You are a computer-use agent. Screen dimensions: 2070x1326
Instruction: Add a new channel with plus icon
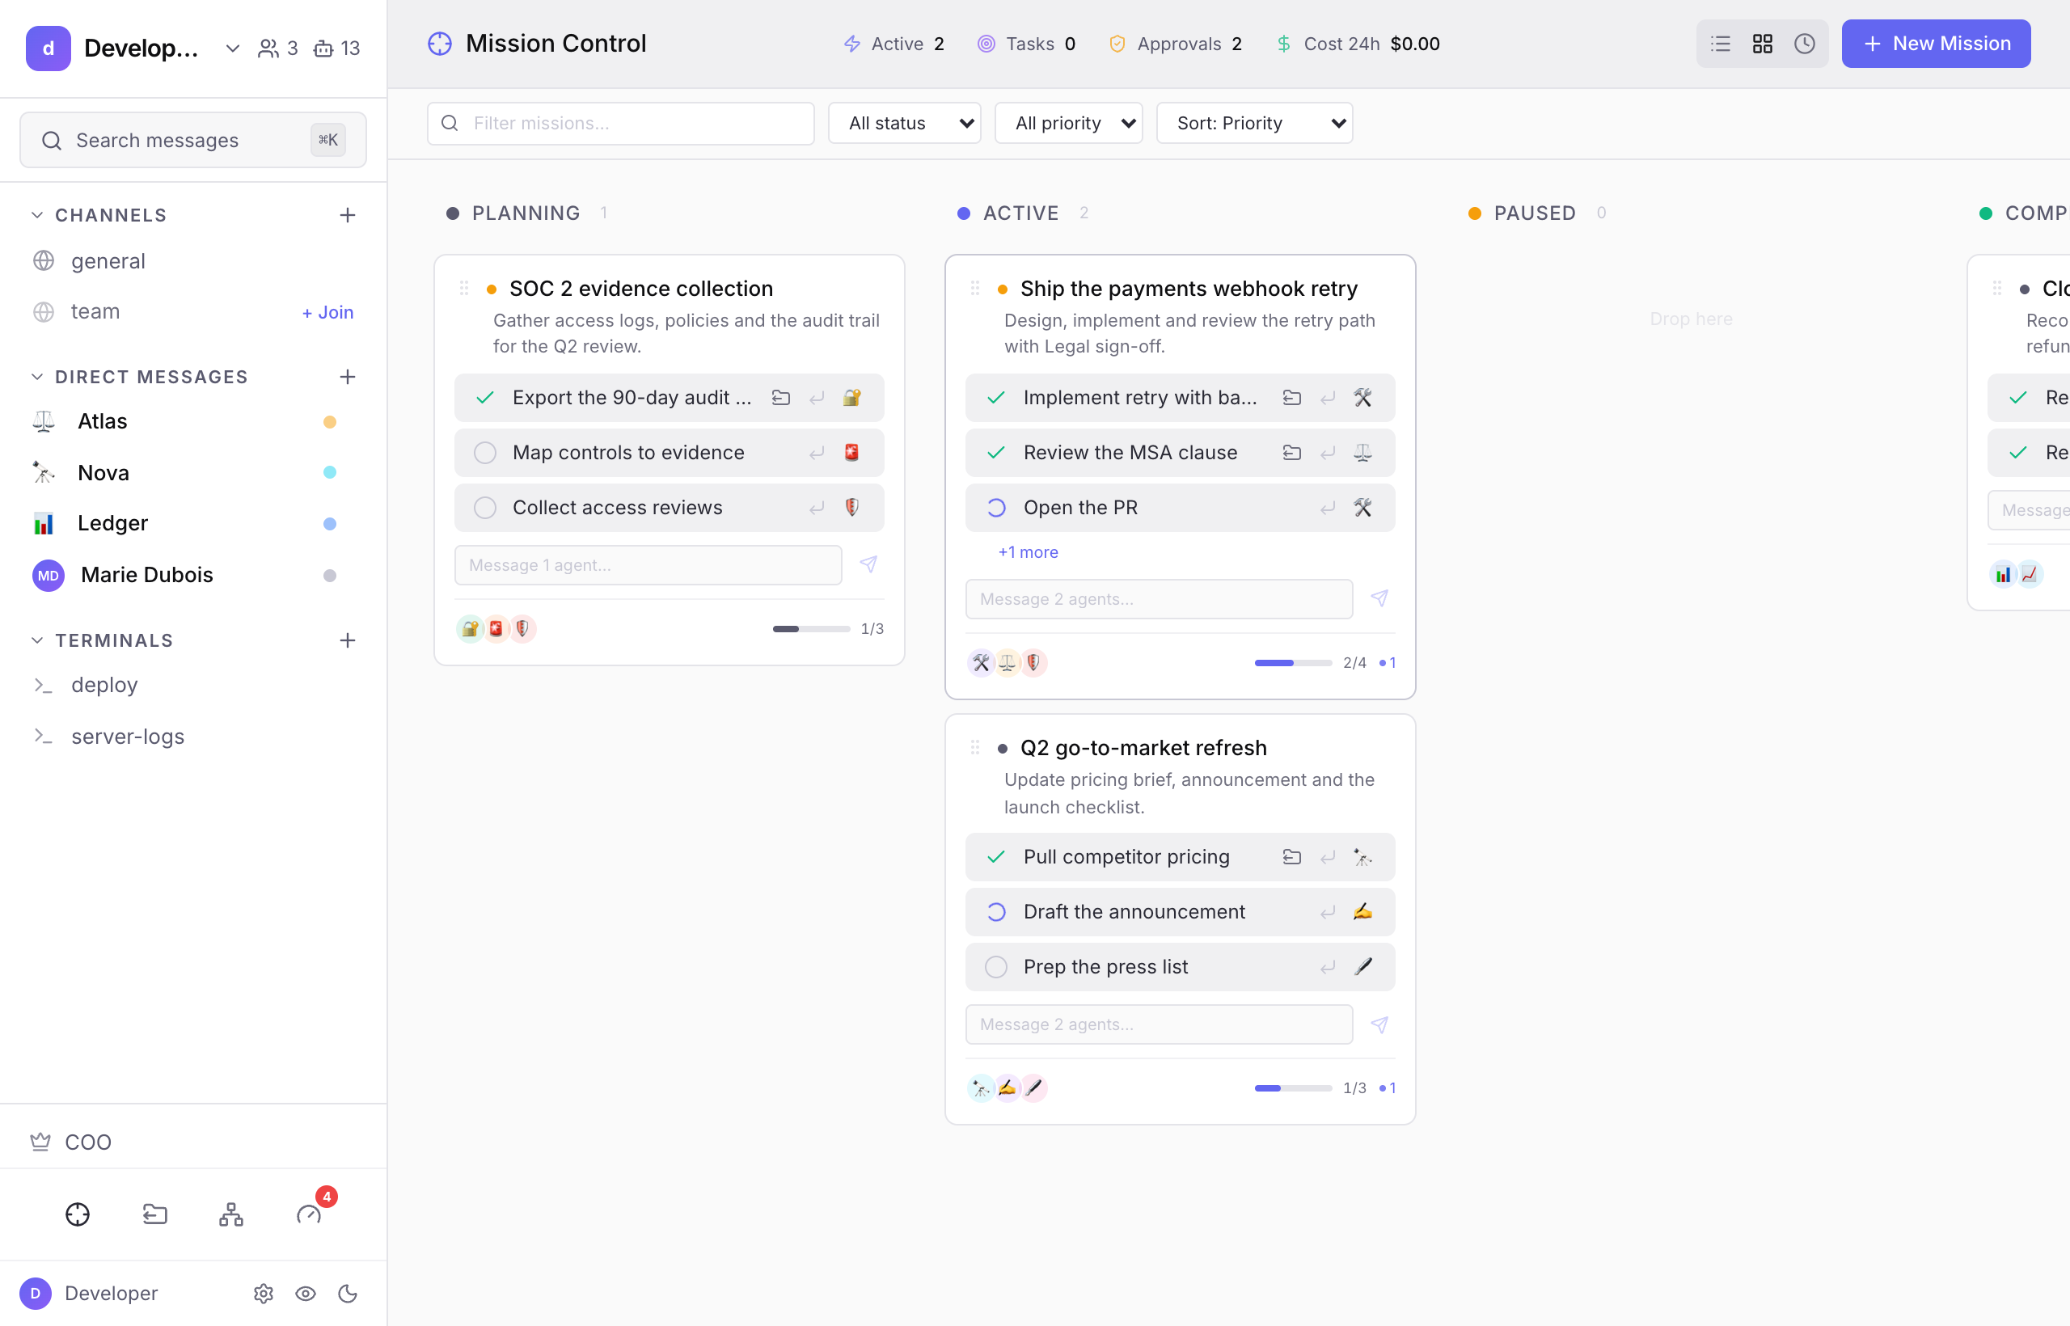click(x=348, y=215)
